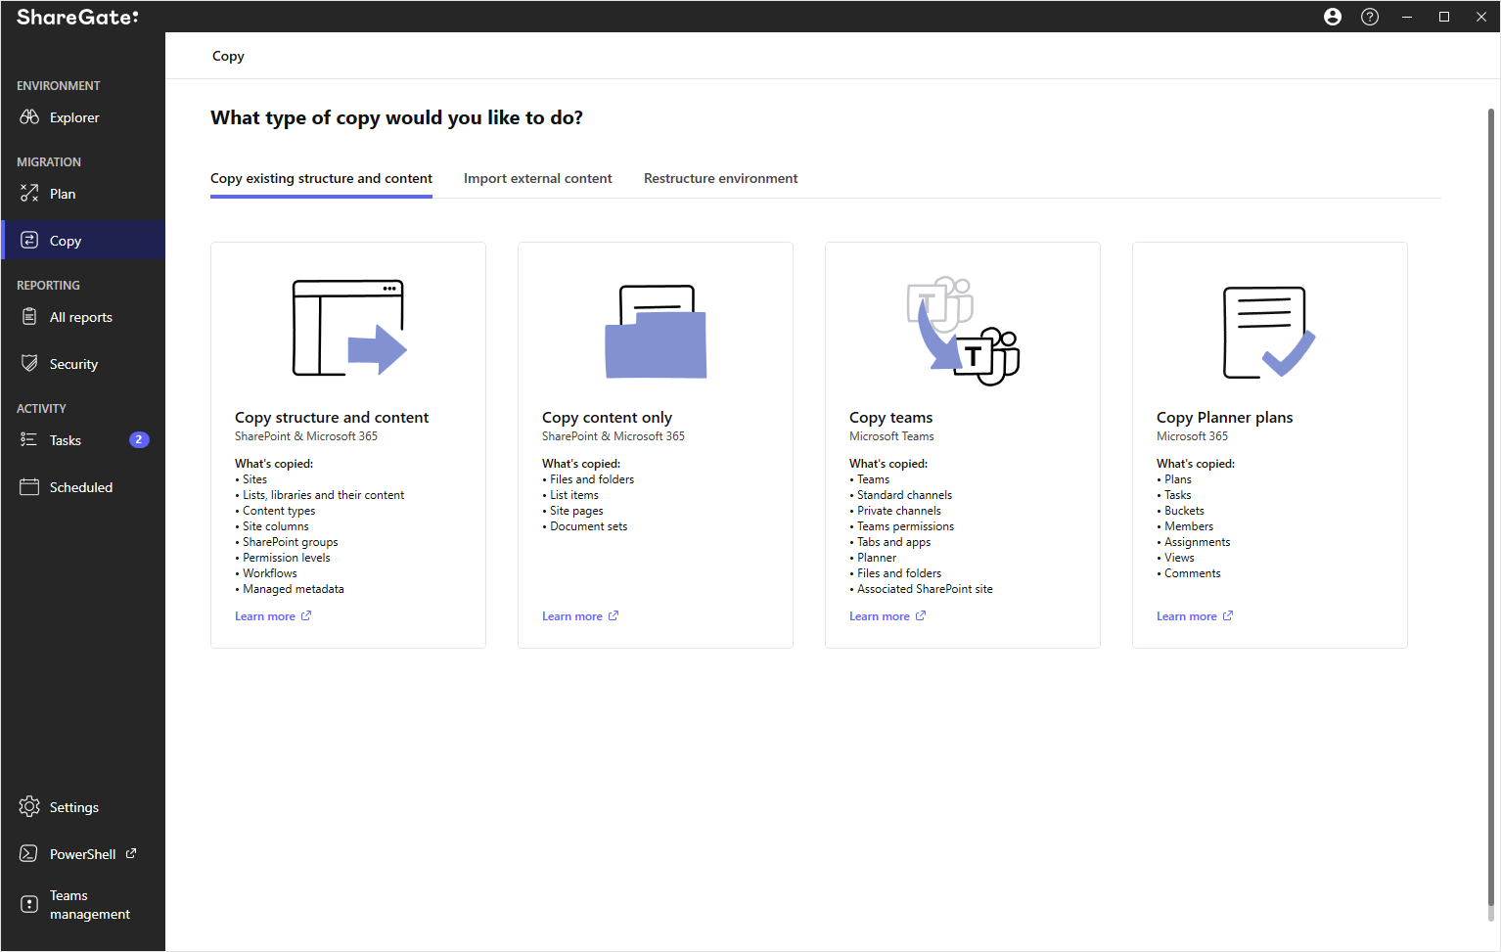The image size is (1501, 952).
Task: View Tasks in the Activity section
Action: (65, 439)
